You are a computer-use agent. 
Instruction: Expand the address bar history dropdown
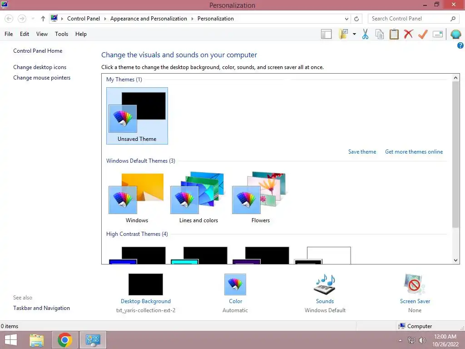coord(346,19)
